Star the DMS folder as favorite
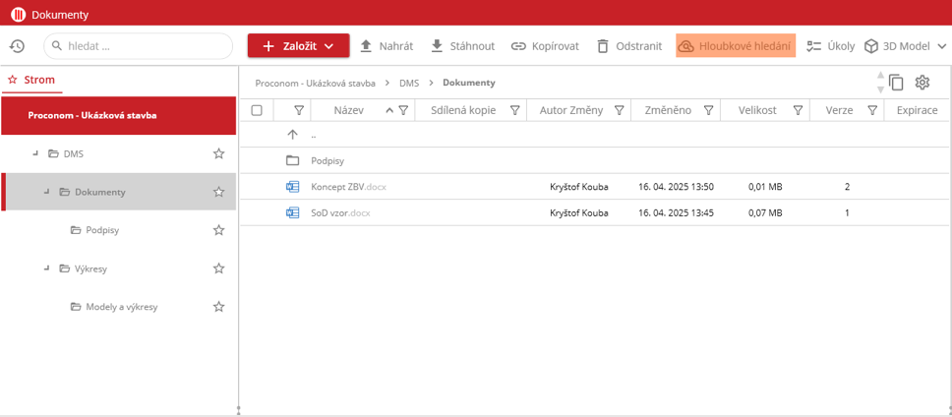This screenshot has height=417, width=952. 219,153
